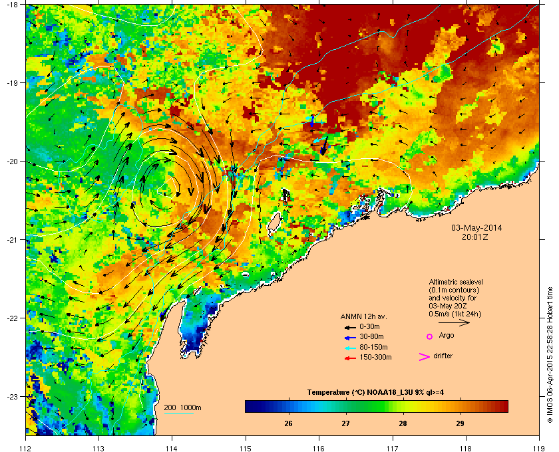Click the time label 20:01Z
This screenshot has width=559, height=452.
click(x=474, y=237)
